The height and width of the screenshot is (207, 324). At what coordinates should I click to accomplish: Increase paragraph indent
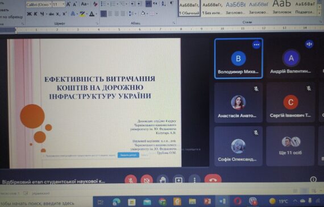(139, 4)
